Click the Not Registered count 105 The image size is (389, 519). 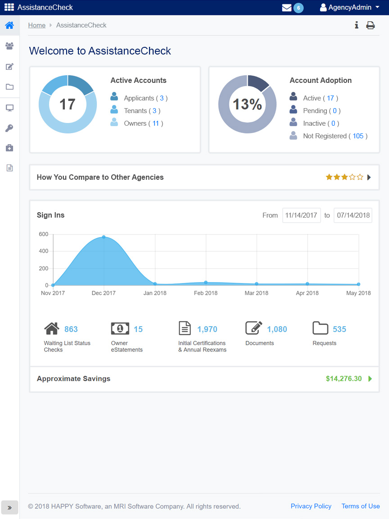click(358, 136)
